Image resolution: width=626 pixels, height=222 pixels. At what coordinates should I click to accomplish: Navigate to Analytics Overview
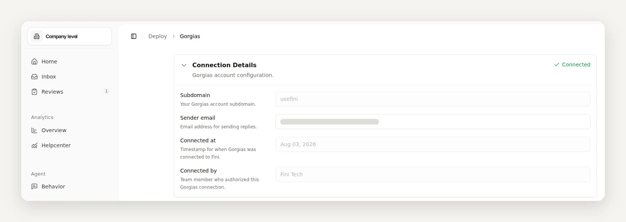[70, 130]
